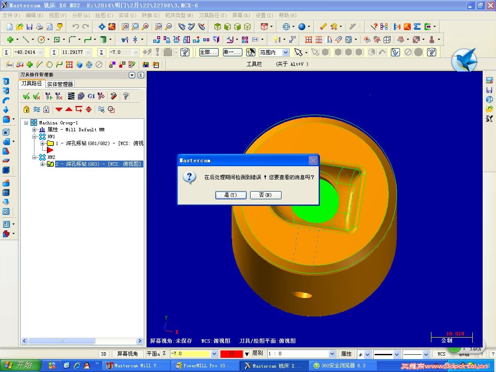This screenshot has height=372, width=496.
Task: Click the green cylinder solid primitive icon
Action: click(103, 40)
